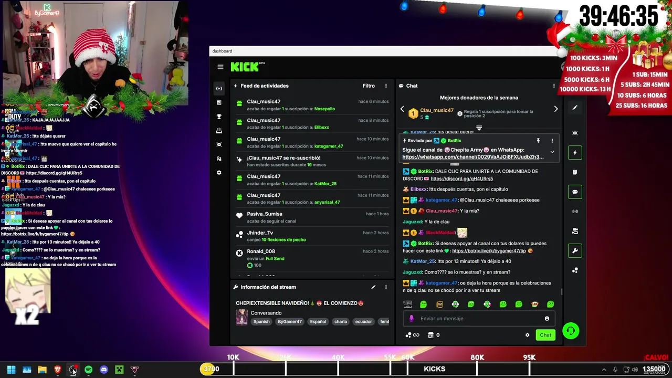The image size is (672, 378).
Task: Click the purple microphone icon in message box
Action: coord(412,319)
